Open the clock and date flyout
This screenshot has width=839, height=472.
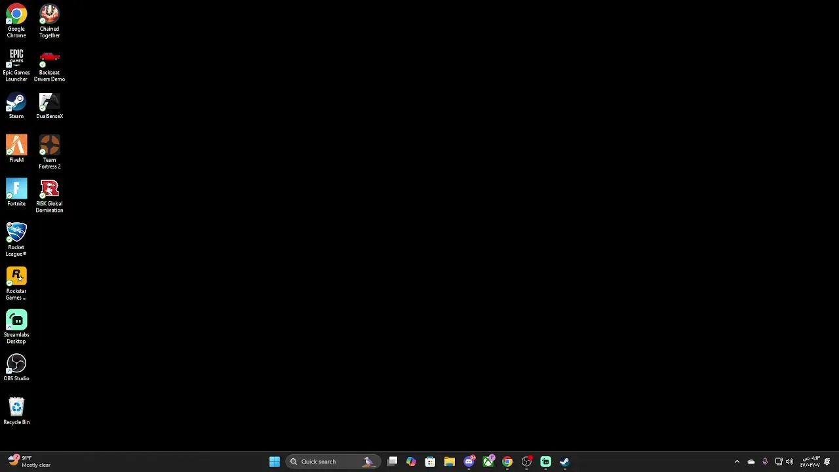pos(810,462)
